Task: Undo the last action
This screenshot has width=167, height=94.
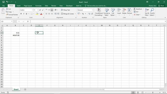Action: pos(7,2)
